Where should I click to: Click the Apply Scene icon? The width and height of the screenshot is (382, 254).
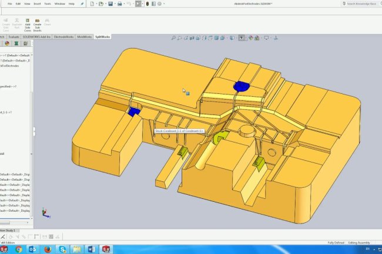(257, 38)
